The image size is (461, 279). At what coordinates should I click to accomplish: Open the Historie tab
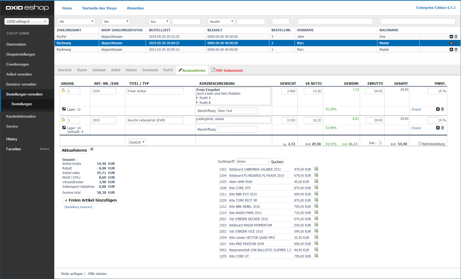[x=131, y=70]
